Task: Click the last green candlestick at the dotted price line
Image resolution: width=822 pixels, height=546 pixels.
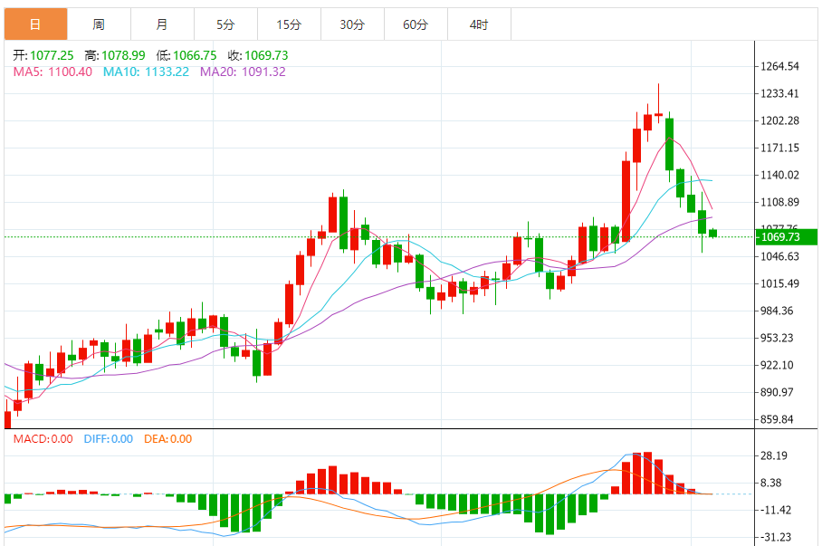Action: click(713, 234)
